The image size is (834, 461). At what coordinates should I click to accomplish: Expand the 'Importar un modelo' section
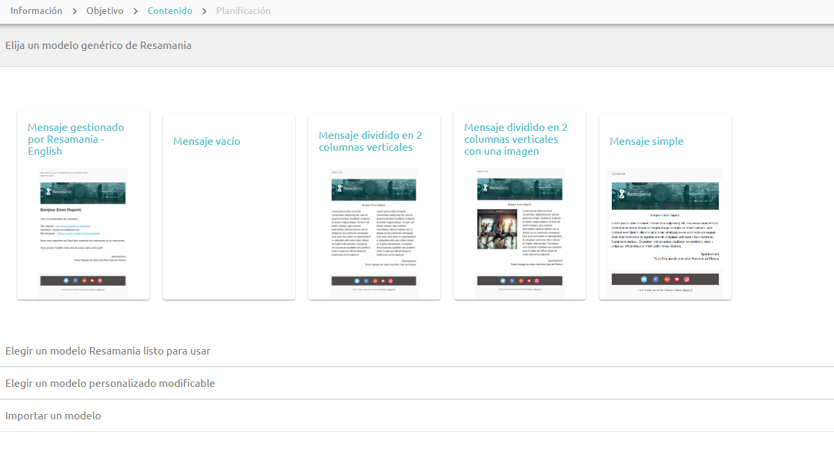pyautogui.click(x=417, y=415)
